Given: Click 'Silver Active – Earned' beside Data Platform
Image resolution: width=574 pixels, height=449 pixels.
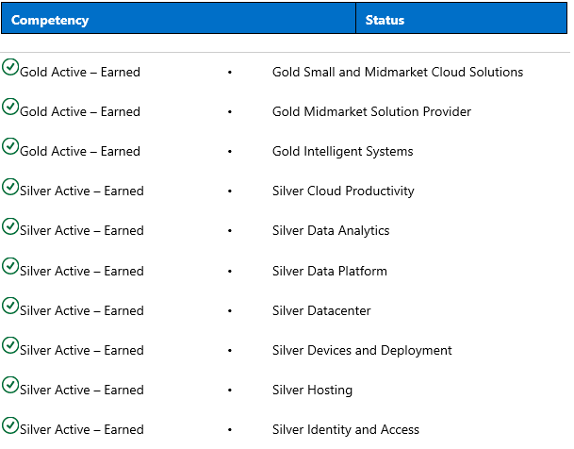Looking at the screenshot, I should (x=82, y=271).
